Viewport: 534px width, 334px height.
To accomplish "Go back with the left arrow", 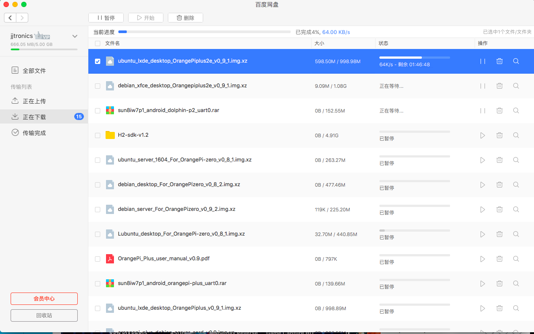I will [x=11, y=18].
